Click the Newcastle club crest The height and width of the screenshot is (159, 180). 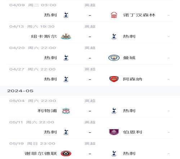(66, 36)
